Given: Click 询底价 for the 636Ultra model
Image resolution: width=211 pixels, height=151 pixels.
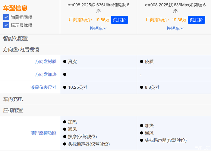Looking at the screenshot, I should [120, 20].
